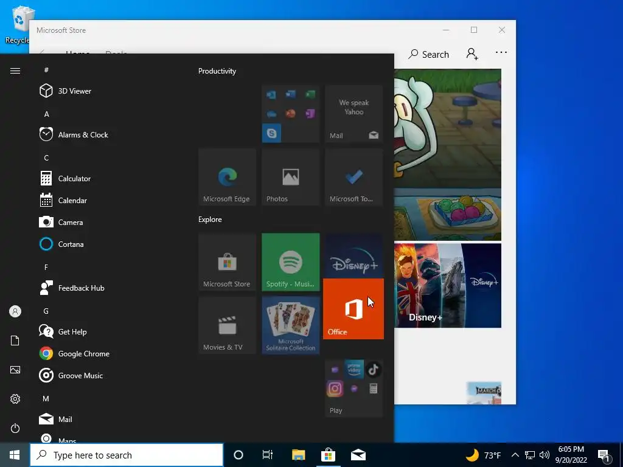Click the Windows Start button
623x467 pixels.
pos(15,455)
